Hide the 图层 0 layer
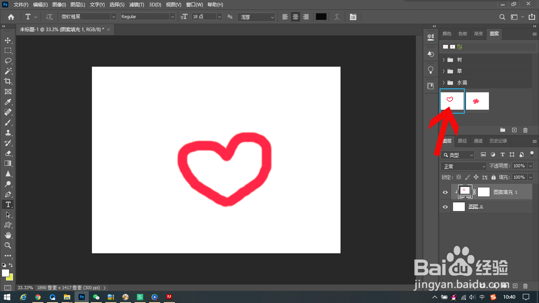 [445, 207]
